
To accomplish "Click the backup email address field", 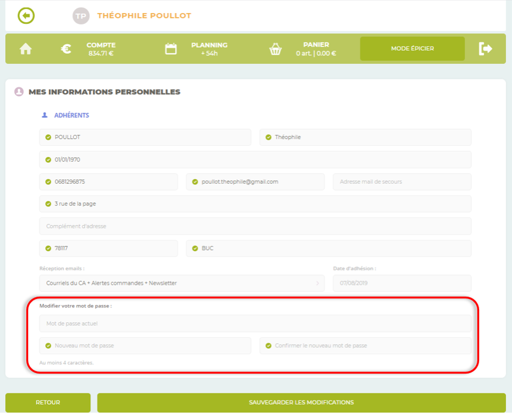I will tap(401, 181).
